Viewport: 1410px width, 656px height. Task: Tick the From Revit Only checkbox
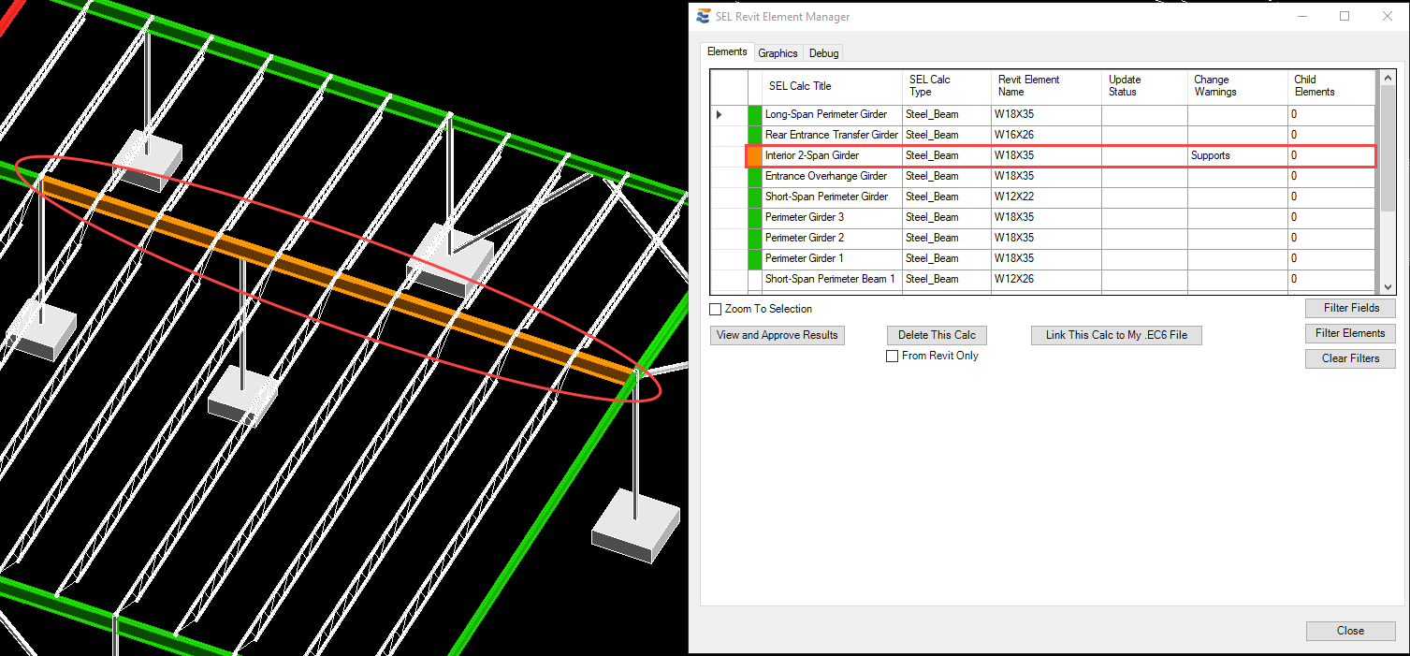(x=893, y=356)
